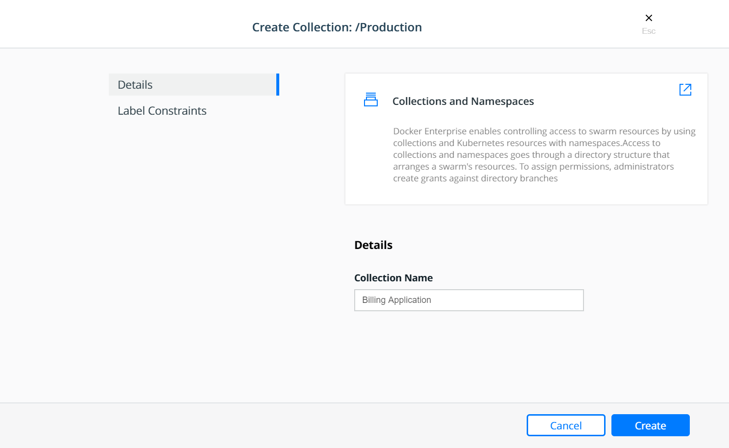Screen dimensions: 729x448
Task: Switch to the Label Constraints tab
Action: (x=162, y=111)
